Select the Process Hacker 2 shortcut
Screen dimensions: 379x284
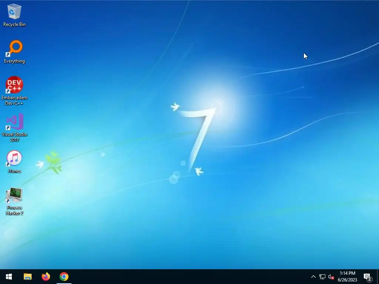pos(14,201)
